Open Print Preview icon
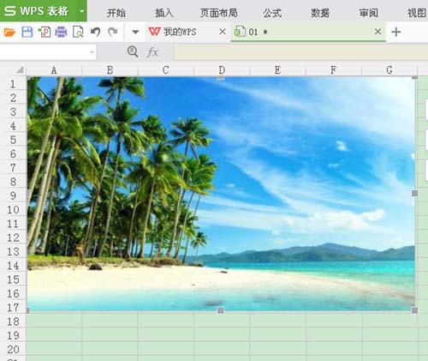 [x=78, y=32]
